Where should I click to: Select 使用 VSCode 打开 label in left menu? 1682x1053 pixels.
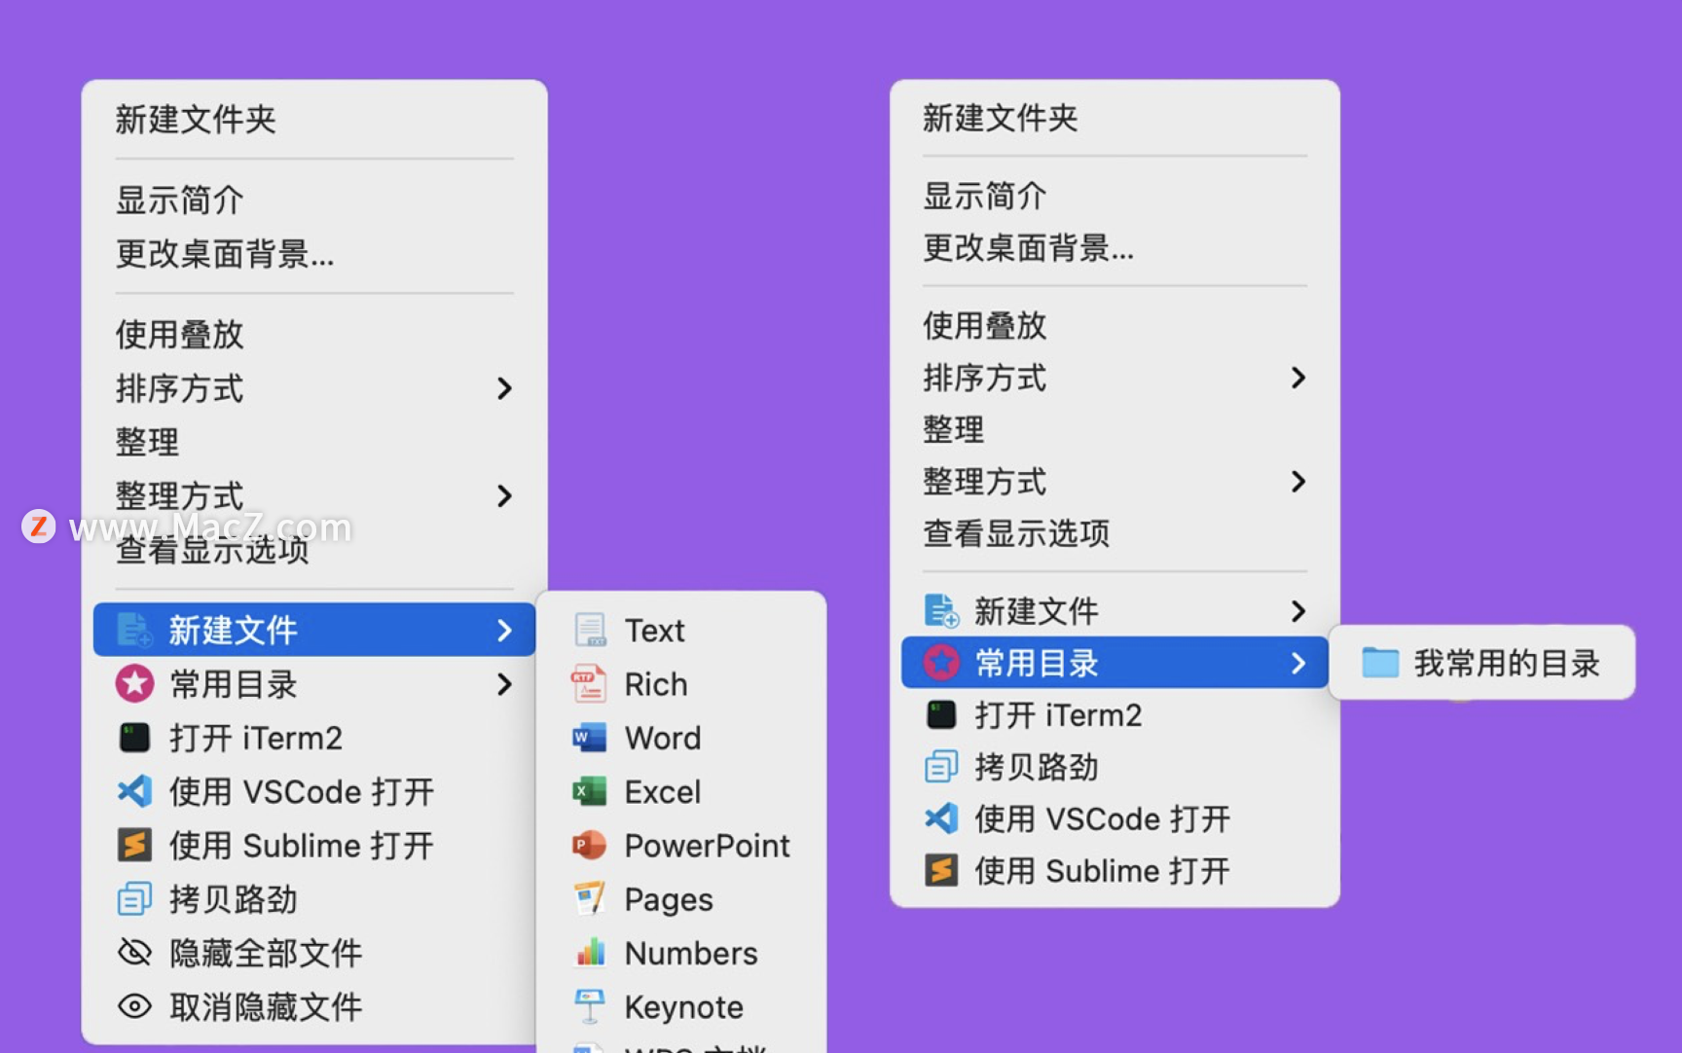pos(302,791)
